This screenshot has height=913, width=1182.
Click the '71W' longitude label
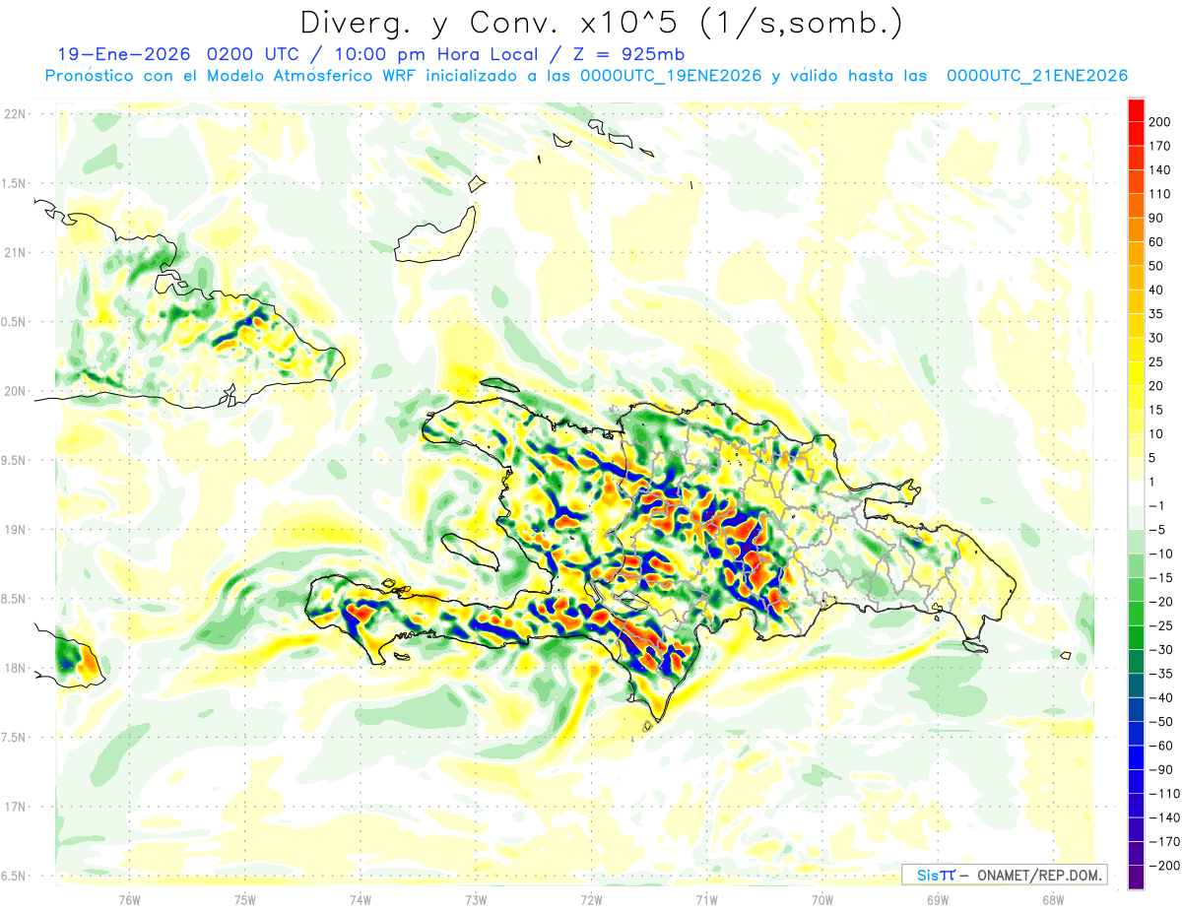tap(706, 900)
